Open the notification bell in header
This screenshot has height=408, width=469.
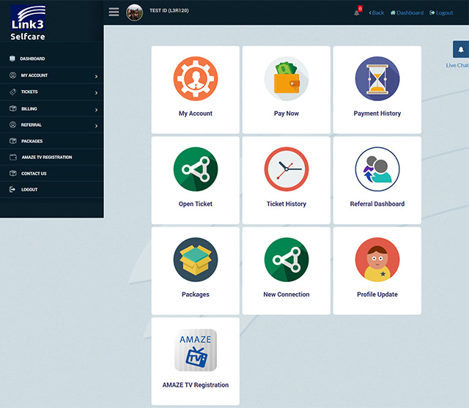[357, 12]
